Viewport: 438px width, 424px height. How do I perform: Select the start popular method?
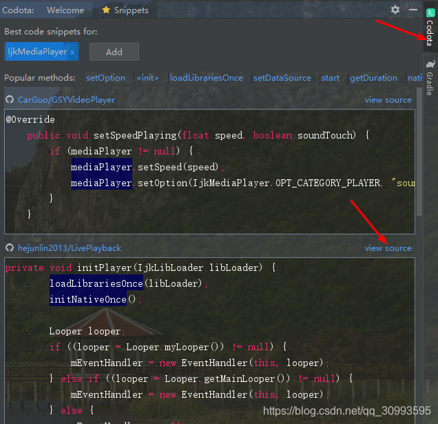point(331,78)
